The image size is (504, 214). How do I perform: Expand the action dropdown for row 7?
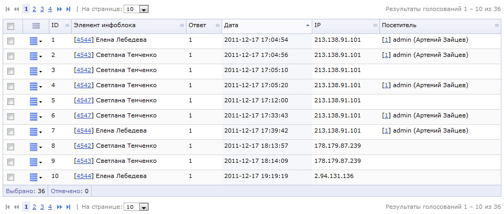[x=36, y=132]
